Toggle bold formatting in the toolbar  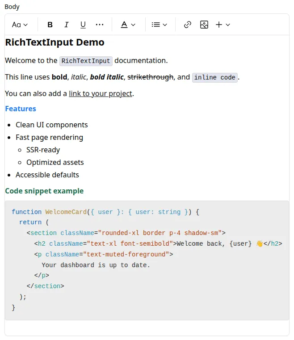coord(50,25)
